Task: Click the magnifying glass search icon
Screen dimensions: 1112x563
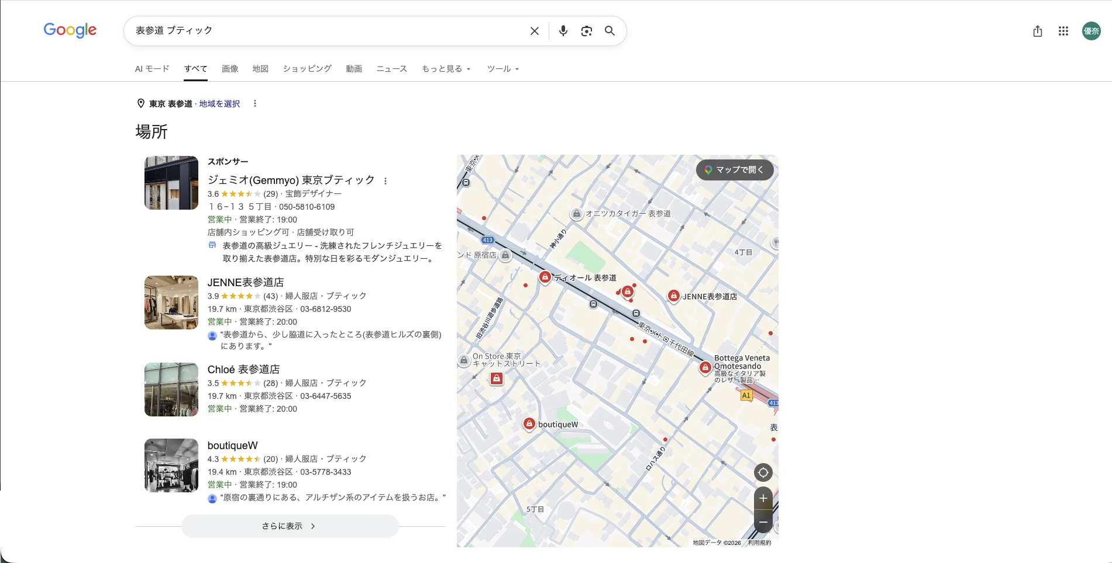Action: click(610, 31)
